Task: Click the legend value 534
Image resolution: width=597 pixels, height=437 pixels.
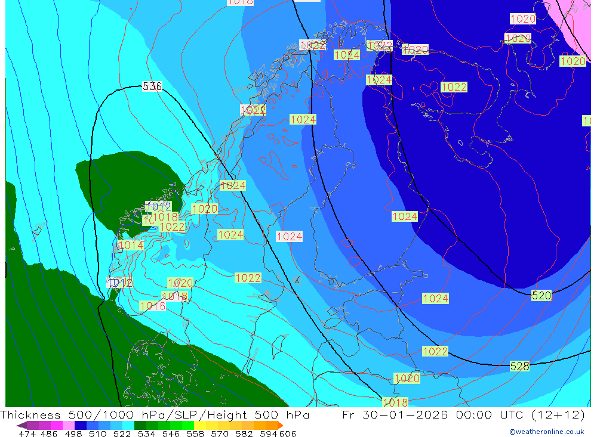Action: 146,433
